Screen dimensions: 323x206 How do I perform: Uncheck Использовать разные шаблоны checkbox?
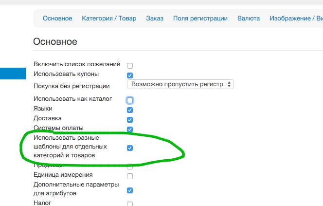pos(130,148)
